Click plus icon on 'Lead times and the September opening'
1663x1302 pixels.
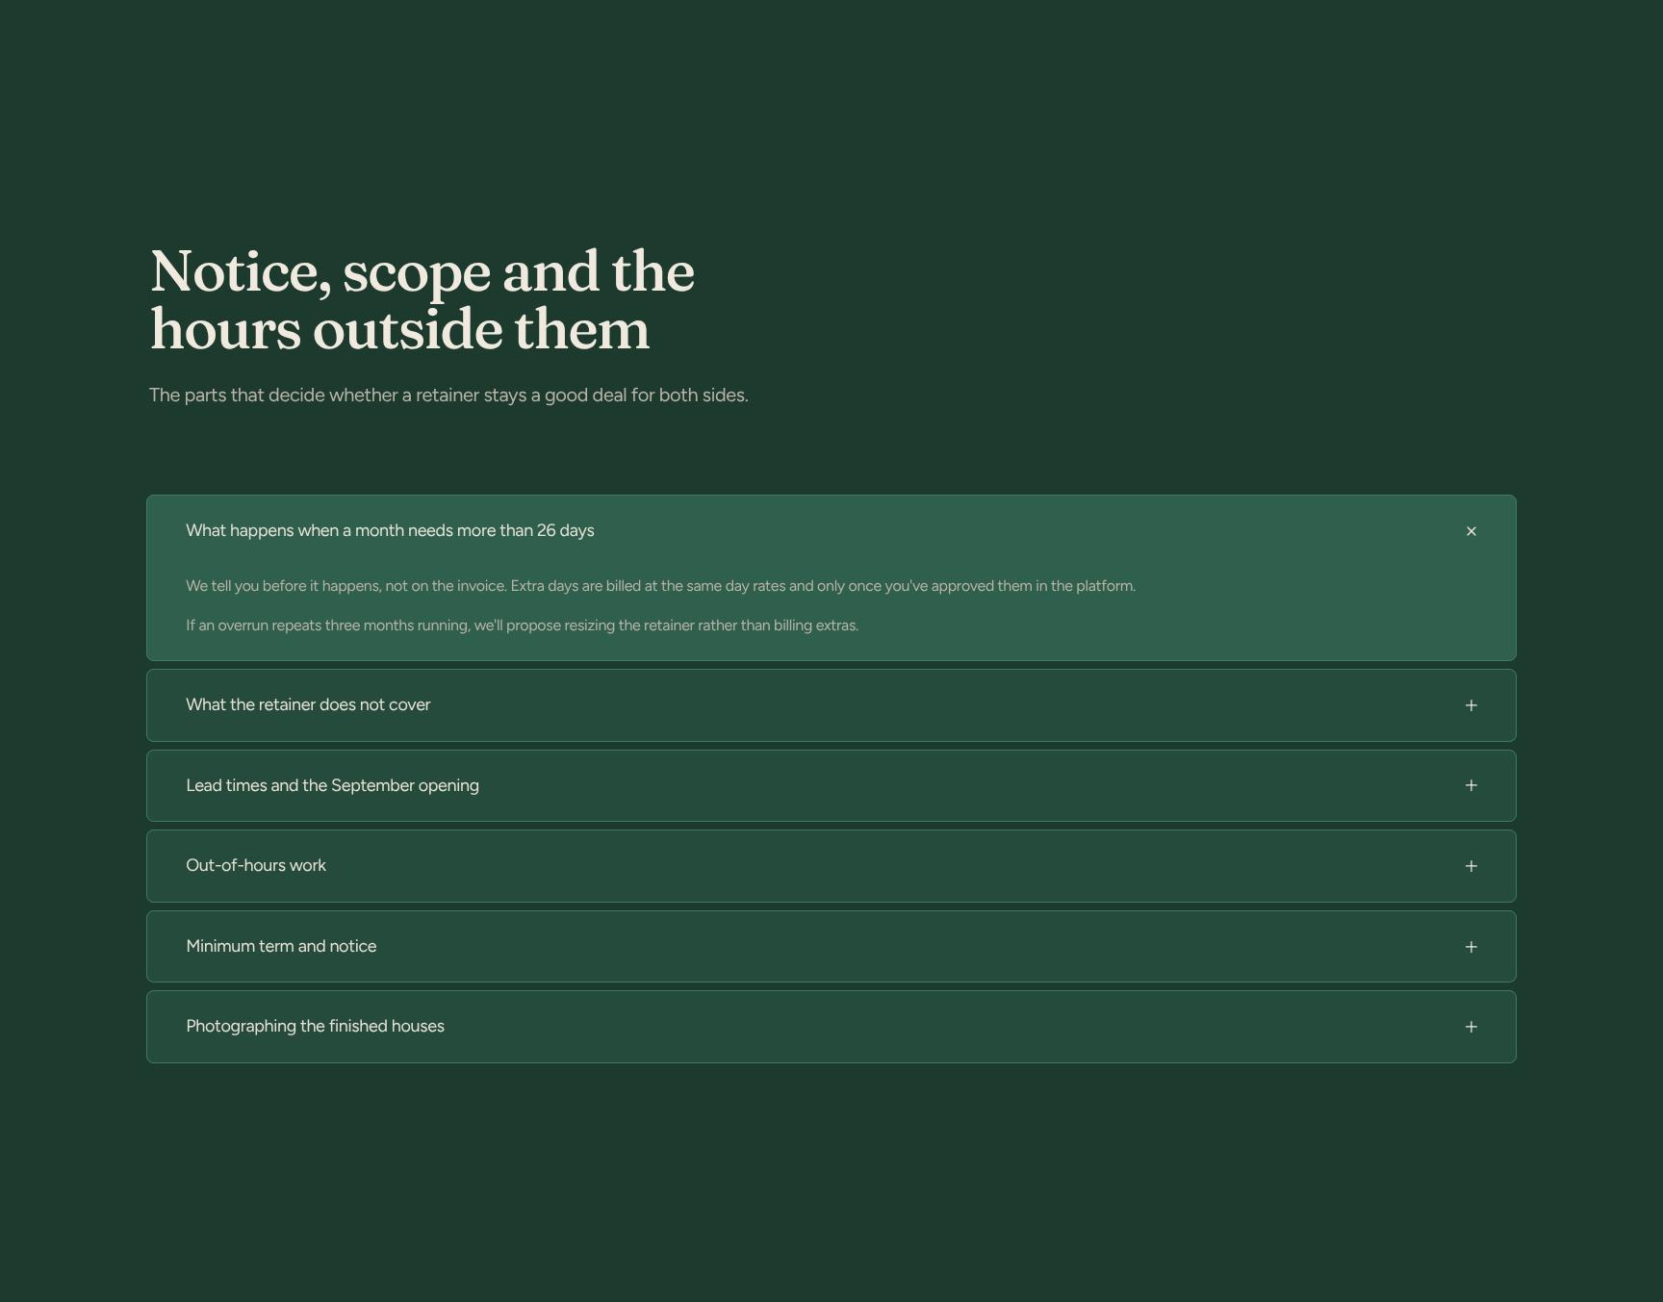(1471, 785)
